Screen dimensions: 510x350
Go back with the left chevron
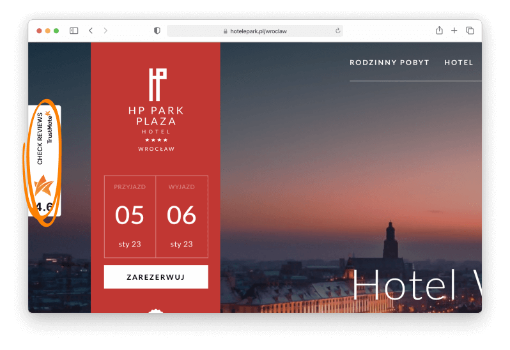pyautogui.click(x=91, y=31)
